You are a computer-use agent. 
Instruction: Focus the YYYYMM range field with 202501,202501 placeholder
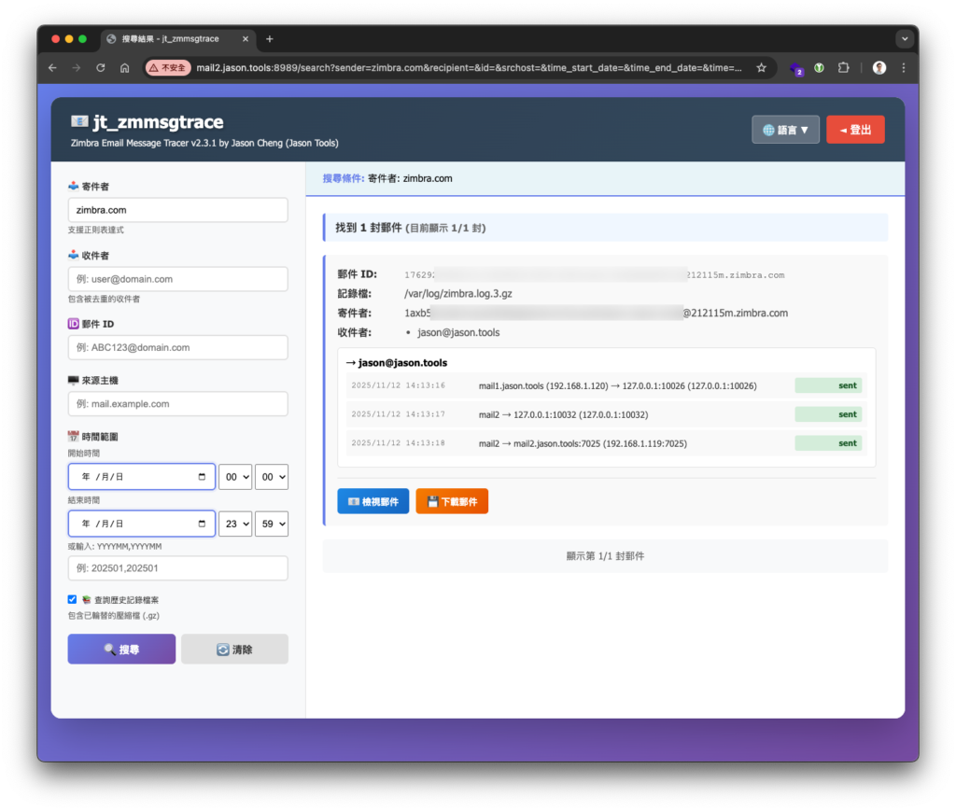click(x=178, y=567)
